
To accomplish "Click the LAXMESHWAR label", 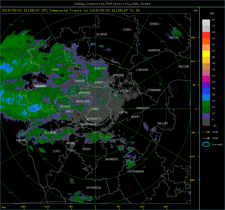I will click(88, 124).
